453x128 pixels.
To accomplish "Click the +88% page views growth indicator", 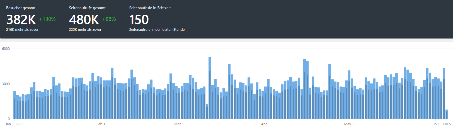I will 109,19.
